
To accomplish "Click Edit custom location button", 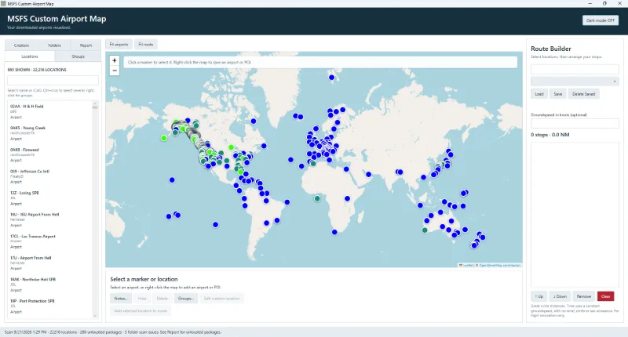I will click(222, 299).
